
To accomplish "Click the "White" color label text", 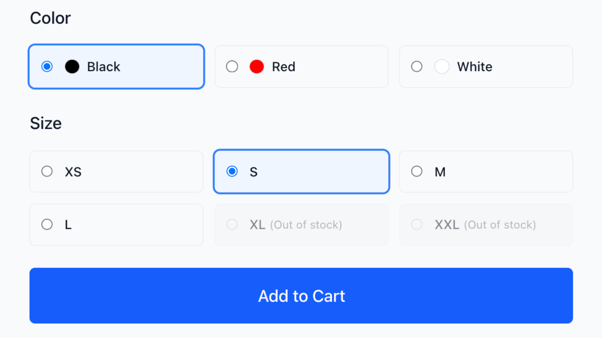I will [x=474, y=67].
